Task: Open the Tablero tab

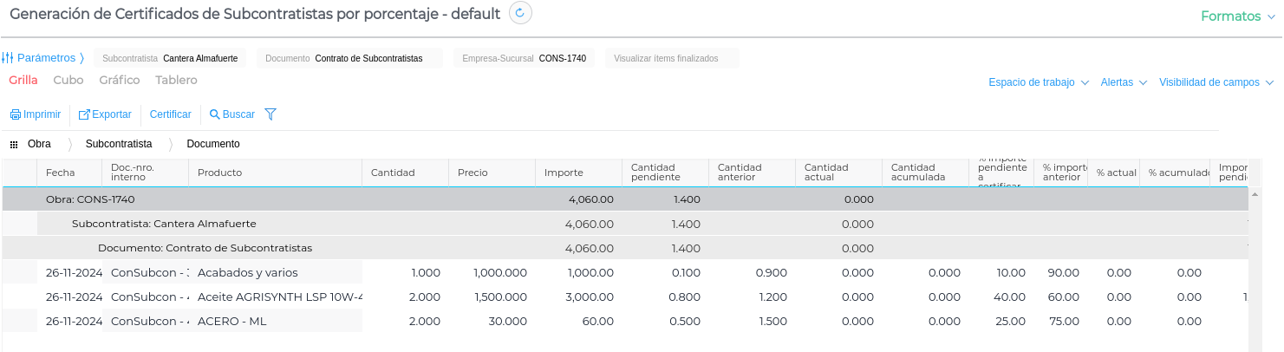Action: [176, 80]
